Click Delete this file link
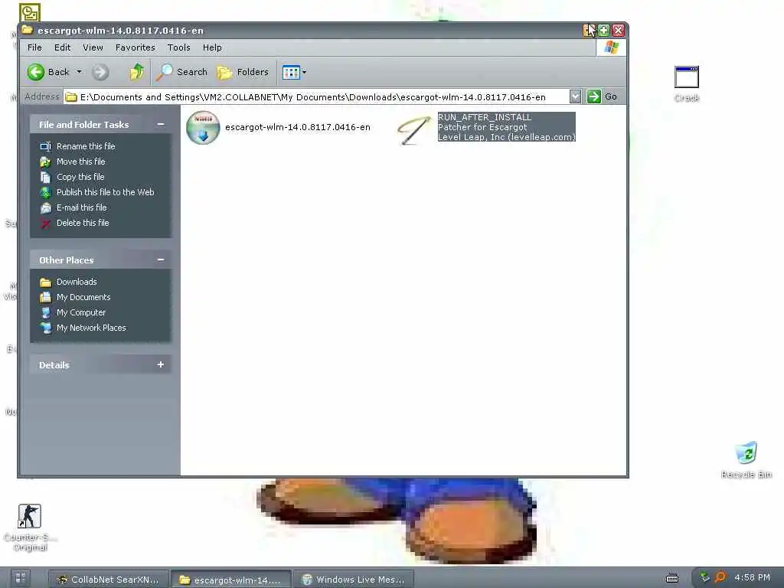This screenshot has height=588, width=784. click(x=83, y=223)
